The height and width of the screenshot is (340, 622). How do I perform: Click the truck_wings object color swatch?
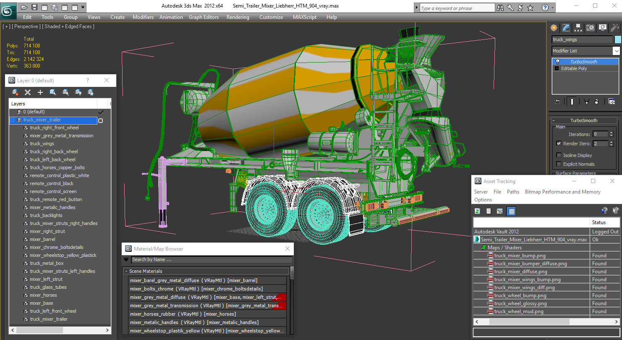pos(618,39)
